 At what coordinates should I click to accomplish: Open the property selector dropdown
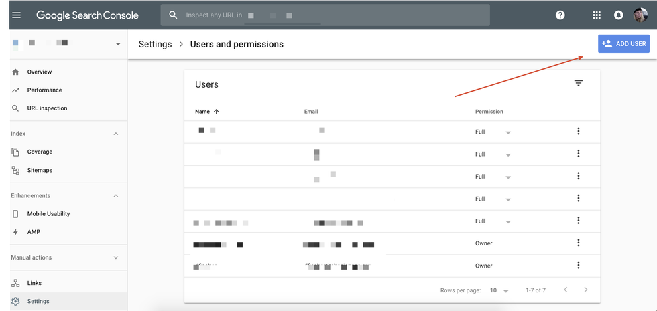point(118,44)
